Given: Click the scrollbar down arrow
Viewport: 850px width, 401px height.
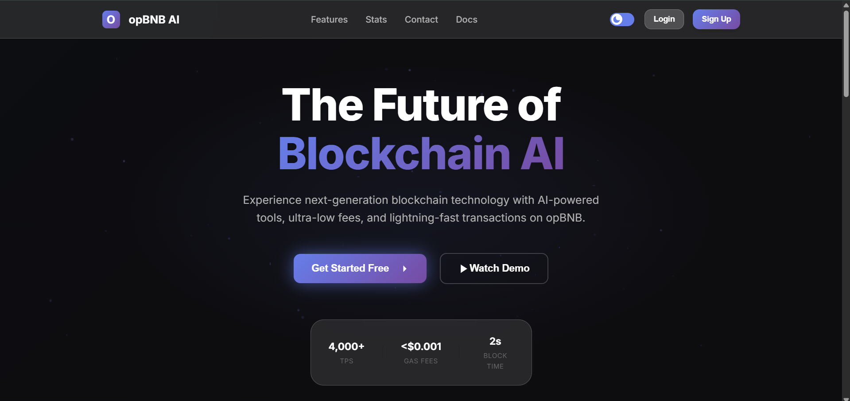Looking at the screenshot, I should point(846,399).
